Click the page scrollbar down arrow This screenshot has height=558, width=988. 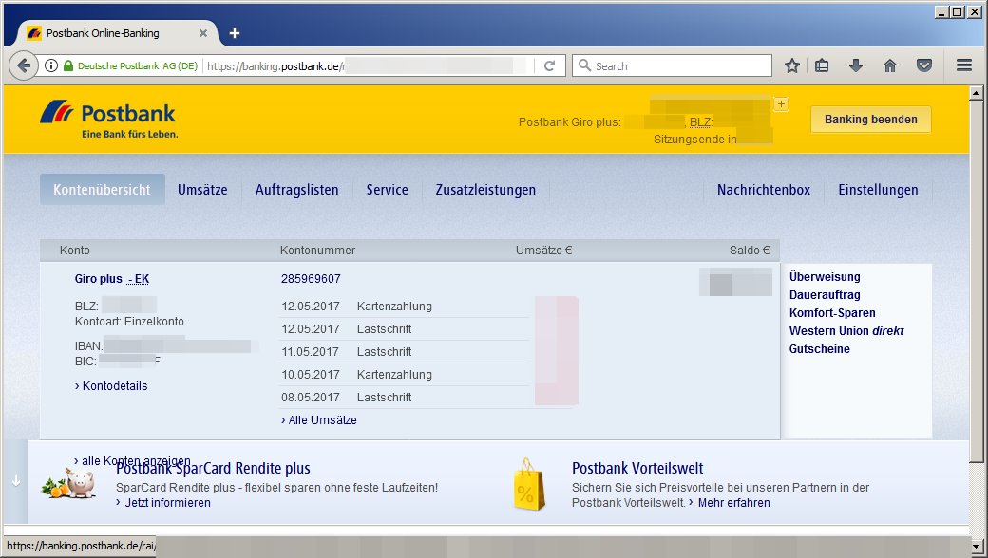[x=976, y=546]
